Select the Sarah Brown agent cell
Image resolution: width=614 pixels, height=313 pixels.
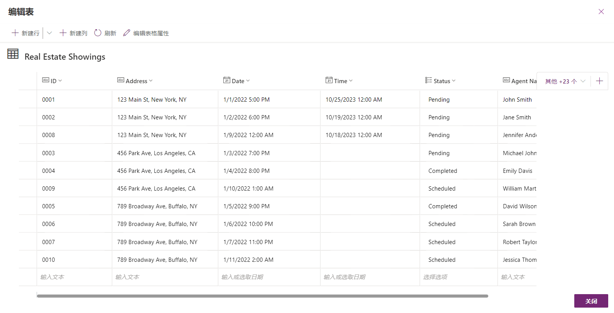click(517, 224)
